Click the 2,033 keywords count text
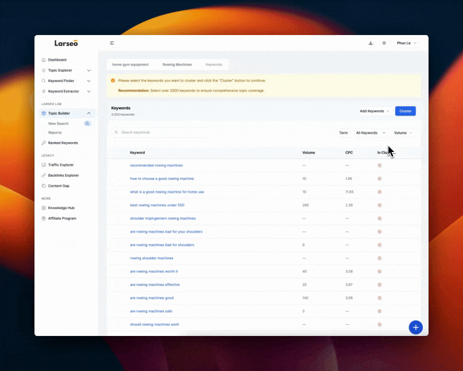The height and width of the screenshot is (371, 463). point(123,114)
